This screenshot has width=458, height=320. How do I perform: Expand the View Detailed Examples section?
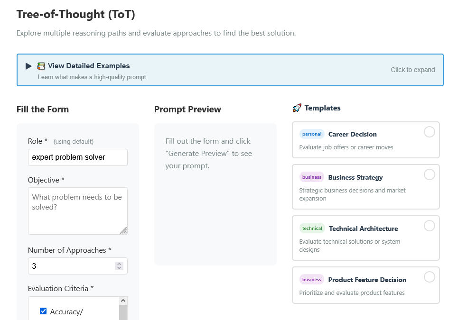[x=230, y=69]
